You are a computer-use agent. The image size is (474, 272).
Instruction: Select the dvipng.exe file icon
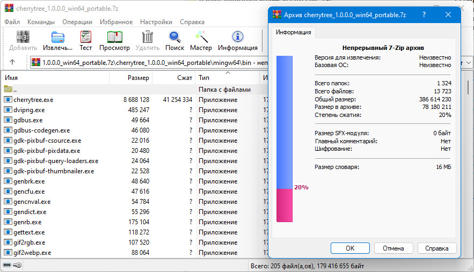coord(8,109)
